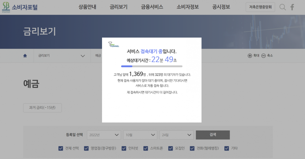This screenshot has height=159, width=305.
Task: Toggle the 스마트폰 checkbox off
Action: [x=146, y=148]
